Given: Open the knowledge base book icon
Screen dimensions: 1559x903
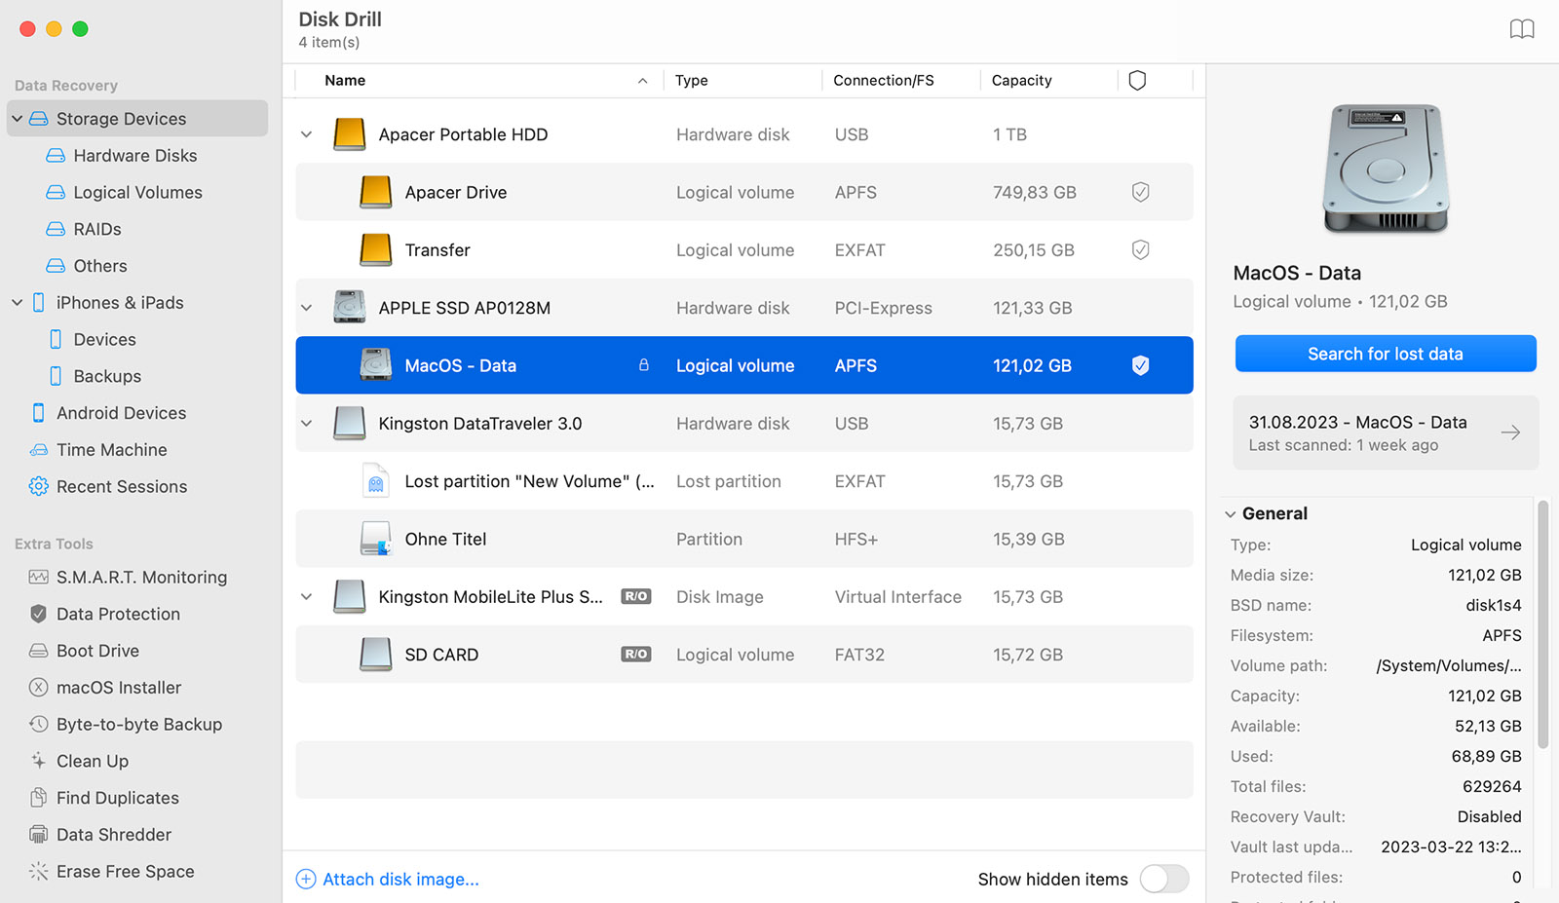Looking at the screenshot, I should (1521, 29).
